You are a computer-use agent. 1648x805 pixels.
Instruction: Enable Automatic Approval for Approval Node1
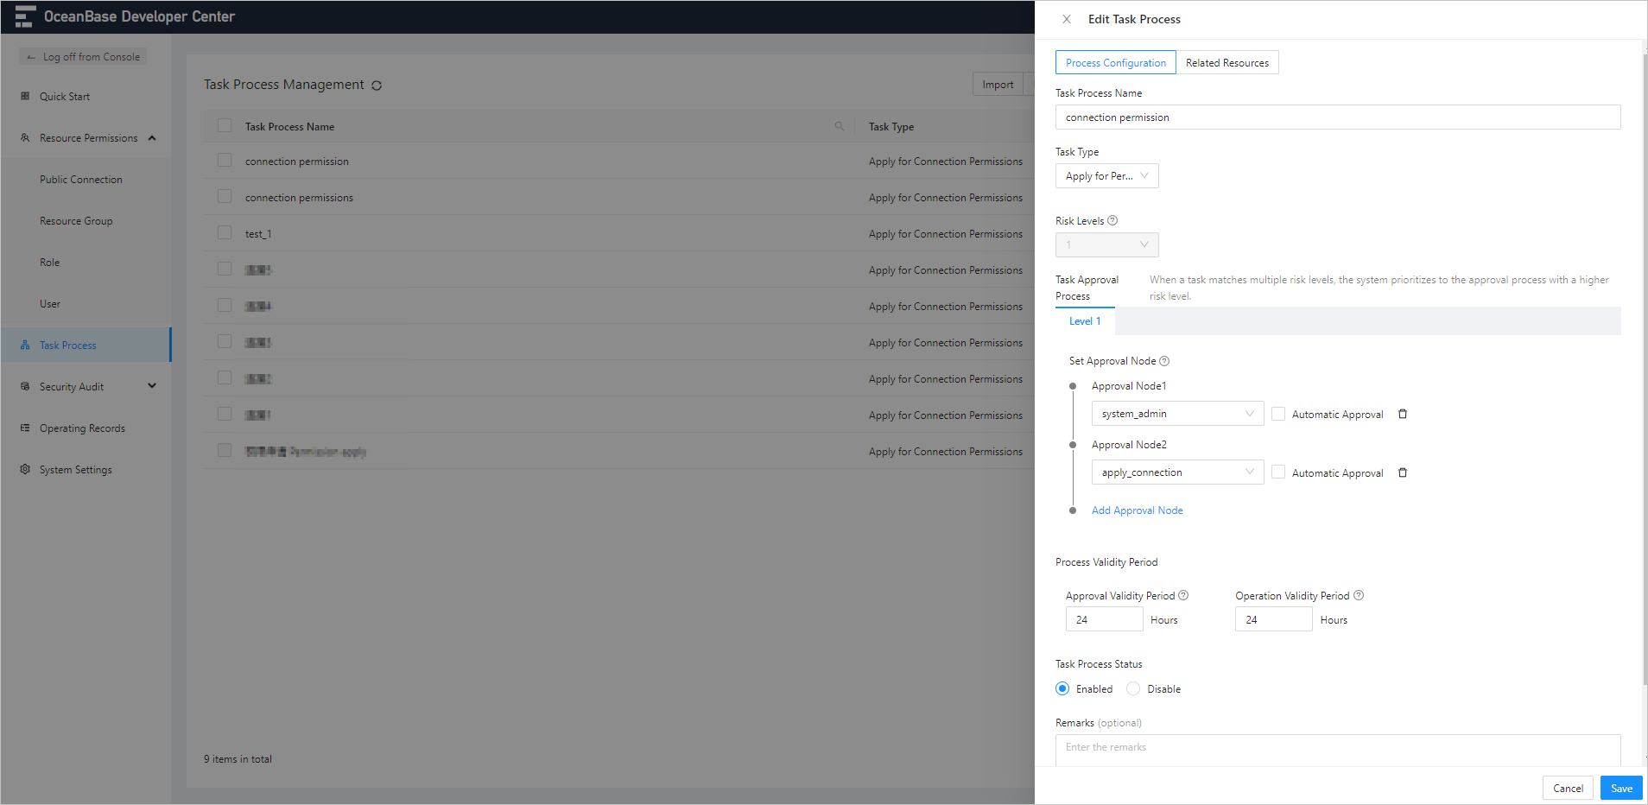click(1278, 414)
